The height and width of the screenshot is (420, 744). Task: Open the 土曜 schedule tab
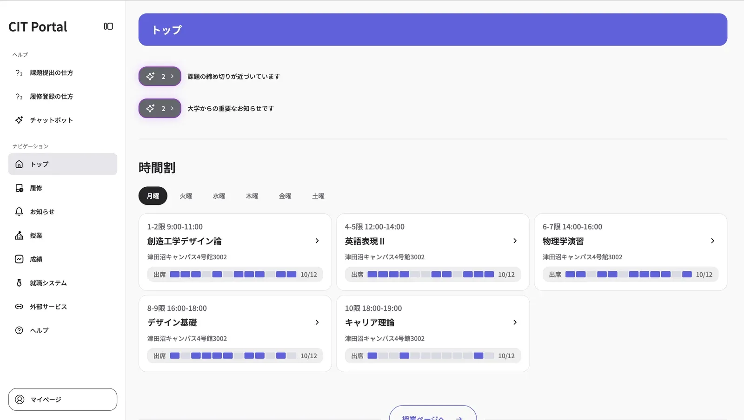[318, 196]
